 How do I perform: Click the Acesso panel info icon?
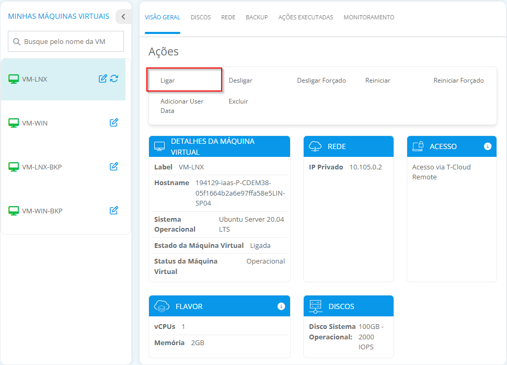click(x=488, y=146)
